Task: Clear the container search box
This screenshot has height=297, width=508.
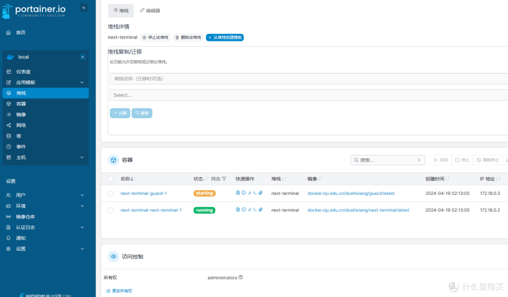Action: pos(419,160)
